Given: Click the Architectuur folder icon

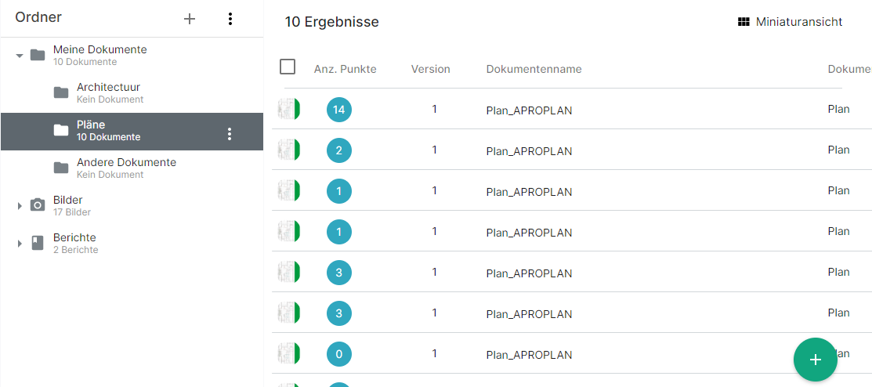Looking at the screenshot, I should tap(61, 92).
